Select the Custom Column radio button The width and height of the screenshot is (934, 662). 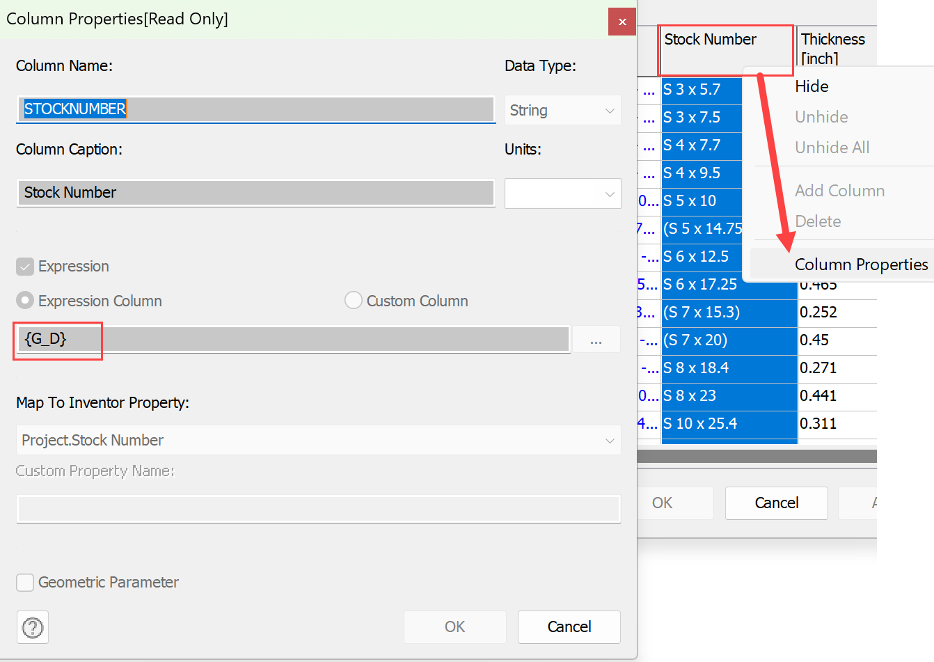353,300
